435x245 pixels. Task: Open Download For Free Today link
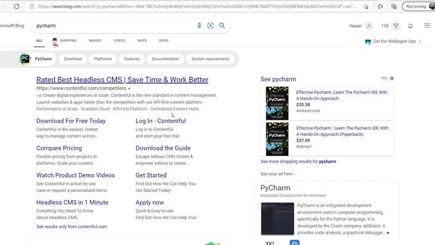[71, 121]
